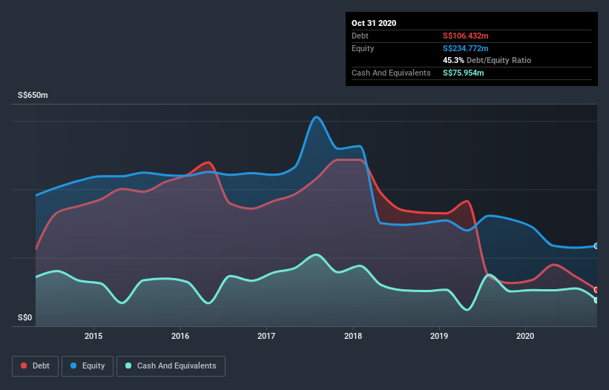Click the S$650m y-axis label
Viewport: 609px width, 390px height.
tap(33, 95)
